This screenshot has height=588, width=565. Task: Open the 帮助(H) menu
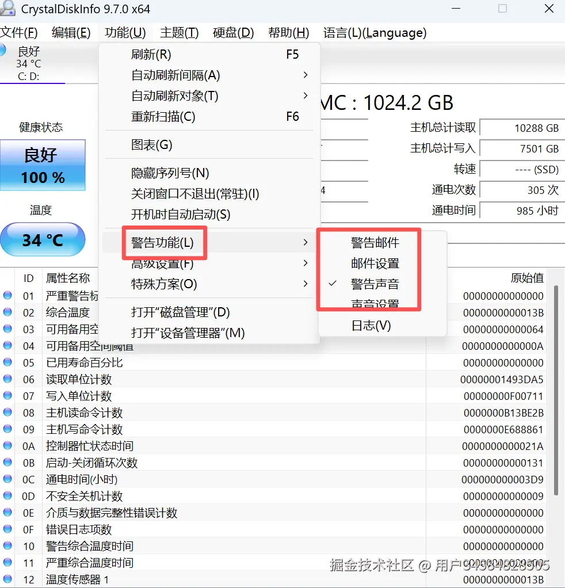click(x=288, y=33)
